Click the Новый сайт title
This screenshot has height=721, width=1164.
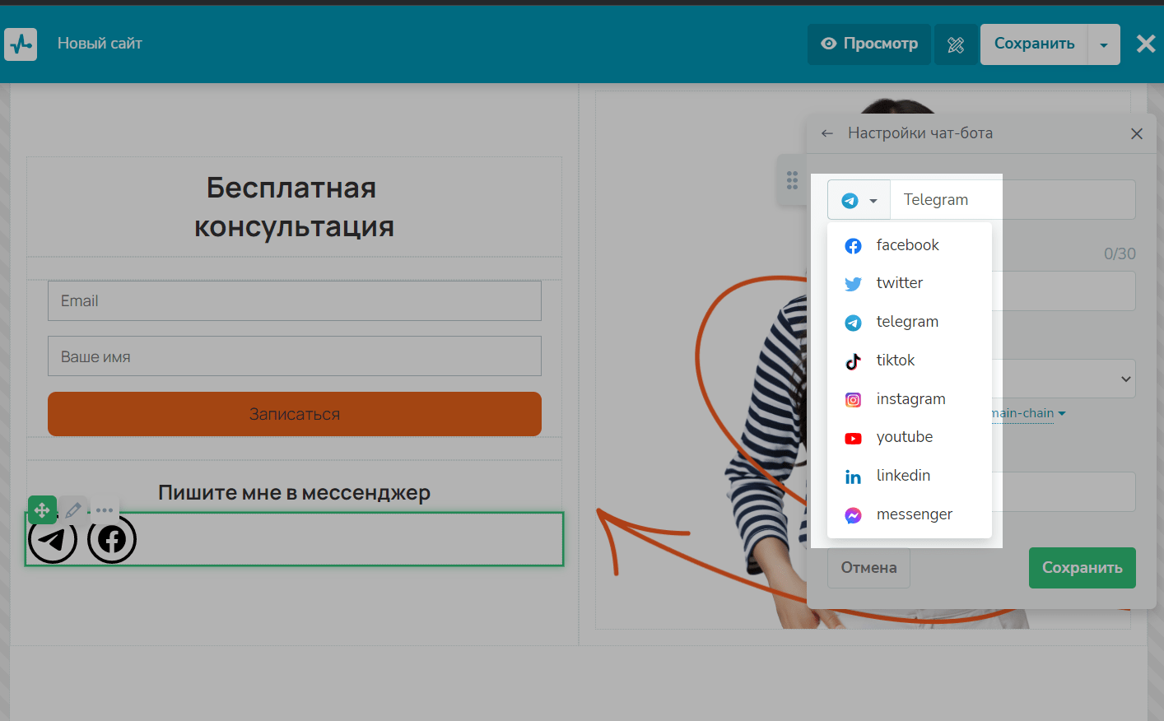pos(100,44)
